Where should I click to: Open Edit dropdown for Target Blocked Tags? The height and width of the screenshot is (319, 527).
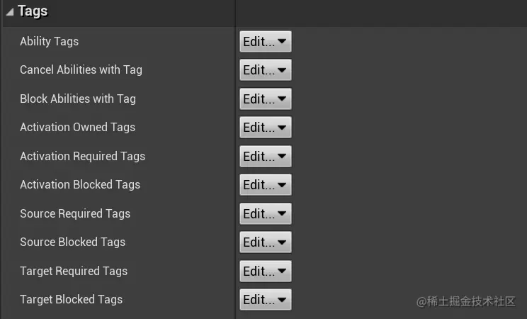[265, 300]
